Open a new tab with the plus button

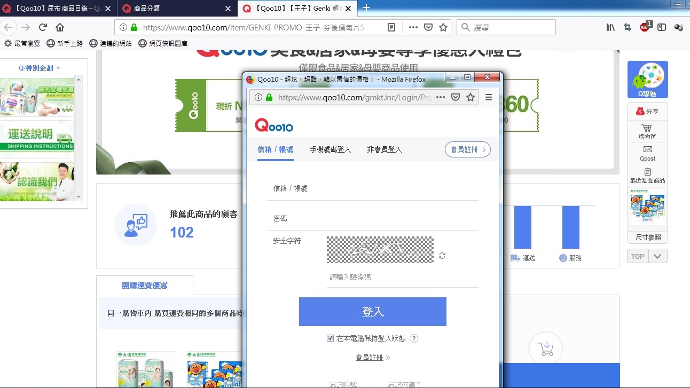366,7
